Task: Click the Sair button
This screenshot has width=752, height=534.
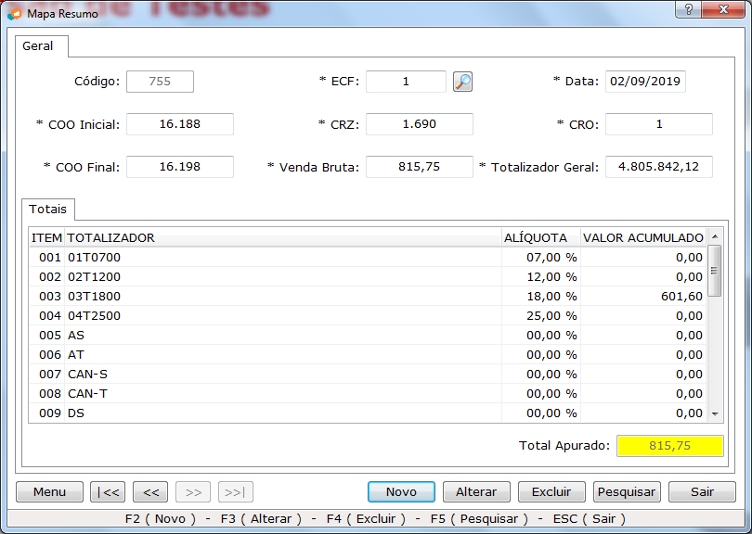Action: 702,492
